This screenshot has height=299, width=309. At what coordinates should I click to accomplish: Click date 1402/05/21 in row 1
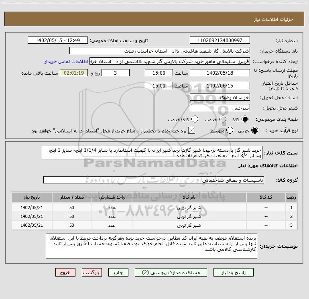[x=32, y=207]
